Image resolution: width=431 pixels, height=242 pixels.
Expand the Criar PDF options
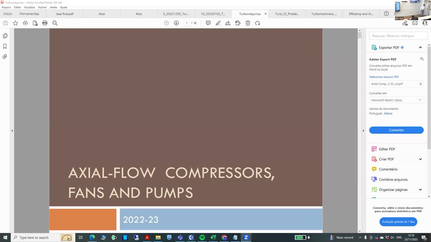tap(420, 159)
